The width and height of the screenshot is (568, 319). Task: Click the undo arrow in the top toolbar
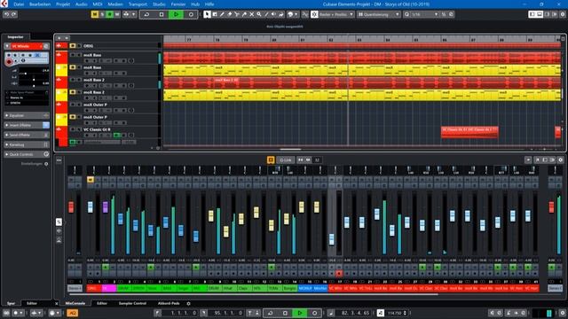6,14
